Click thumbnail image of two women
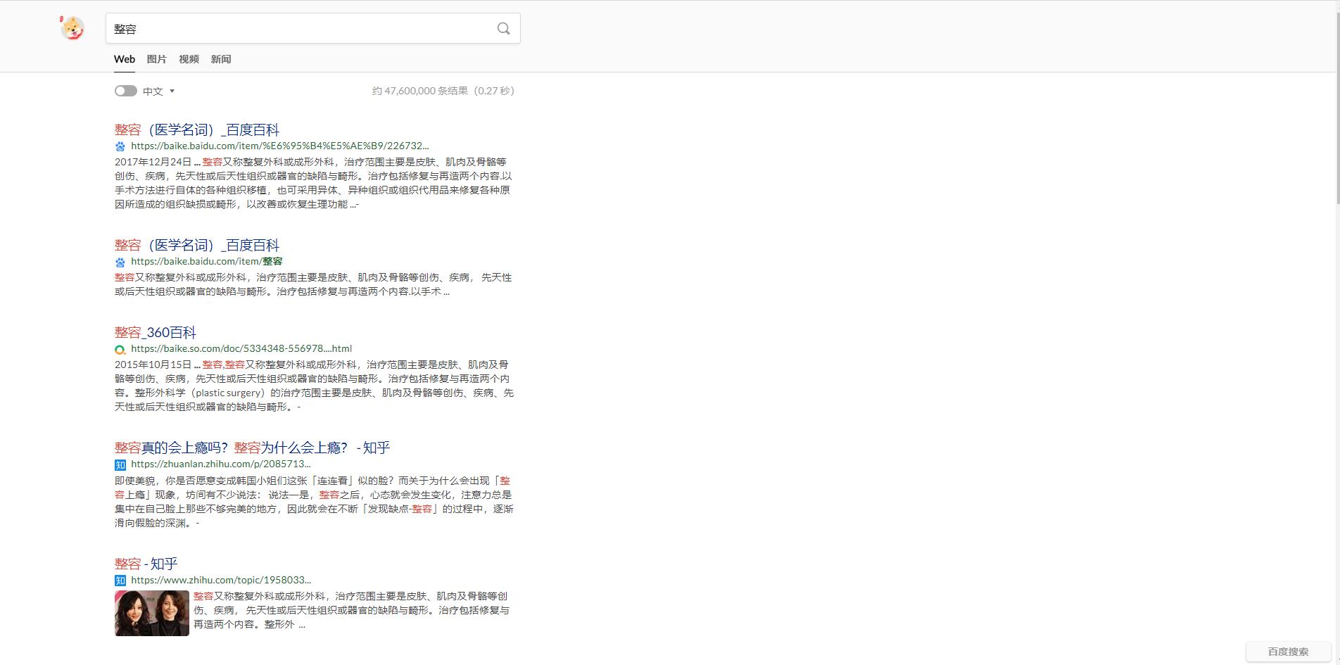1340x665 pixels. click(152, 613)
